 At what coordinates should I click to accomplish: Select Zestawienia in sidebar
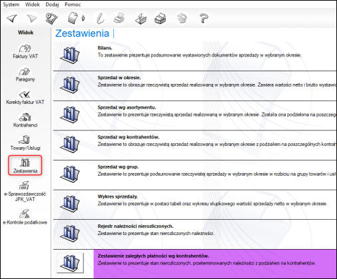(x=25, y=166)
